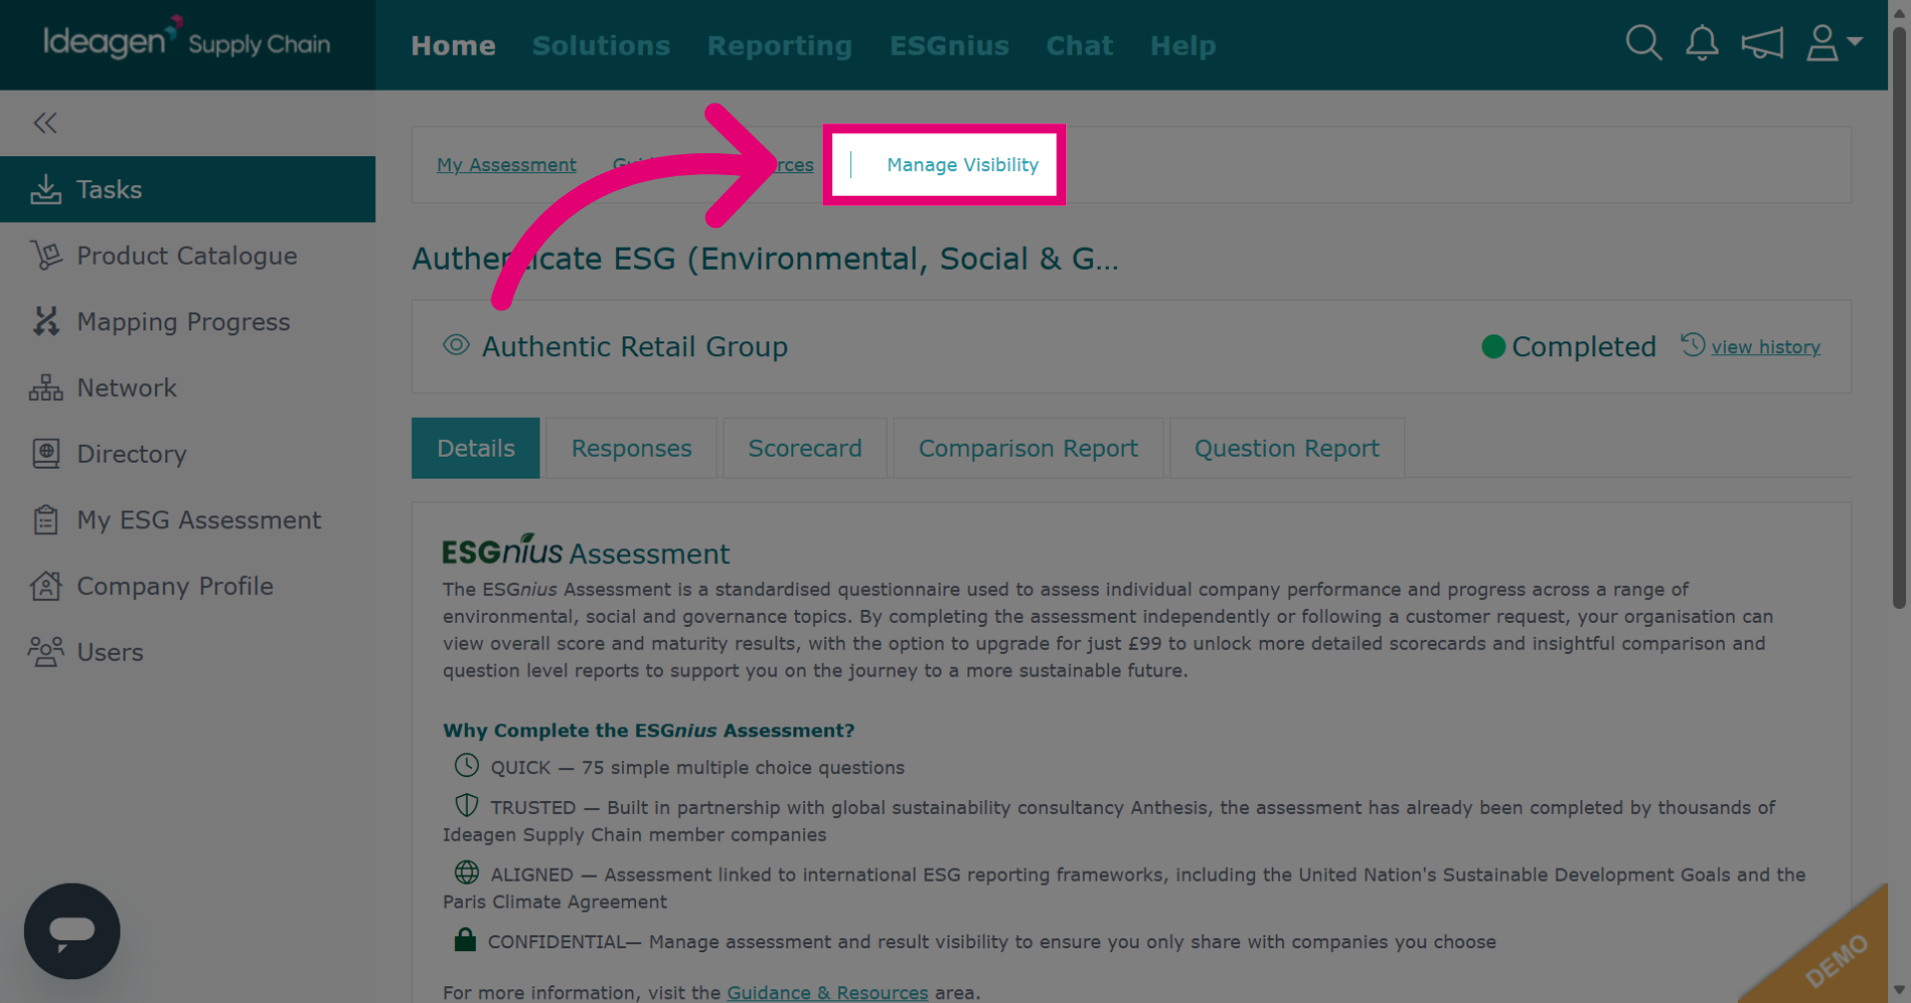The height and width of the screenshot is (1003, 1911).
Task: Go to Mapping Progress page
Action: [x=187, y=321]
